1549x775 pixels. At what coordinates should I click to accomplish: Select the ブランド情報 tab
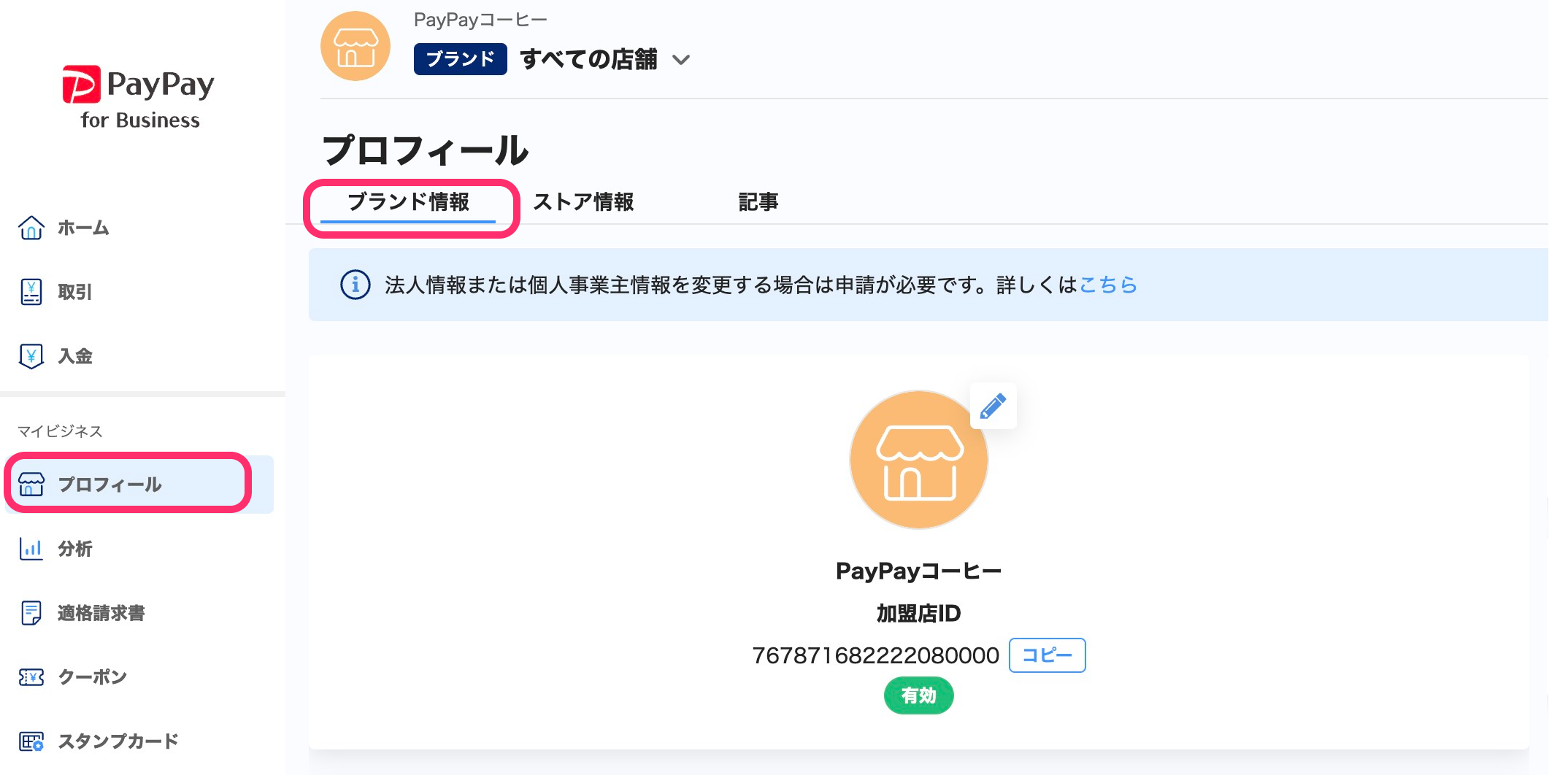pyautogui.click(x=408, y=202)
